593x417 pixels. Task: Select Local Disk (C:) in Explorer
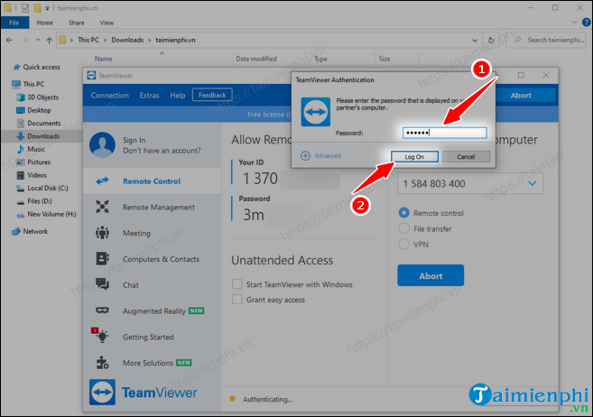47,188
